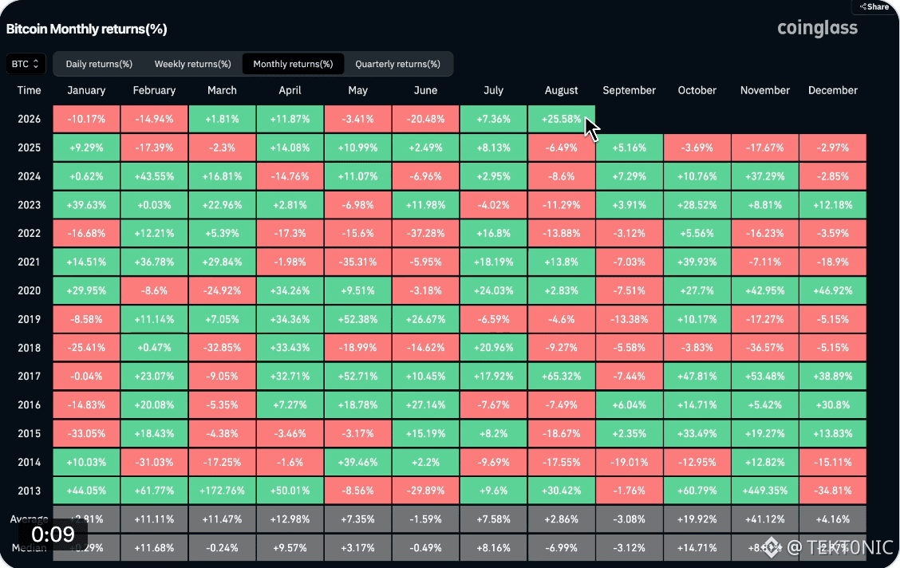Click the +52.38% May 2019 cell
900x568 pixels.
point(357,319)
